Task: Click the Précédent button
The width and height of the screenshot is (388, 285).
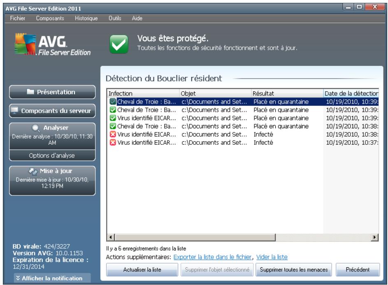Action: (358, 269)
